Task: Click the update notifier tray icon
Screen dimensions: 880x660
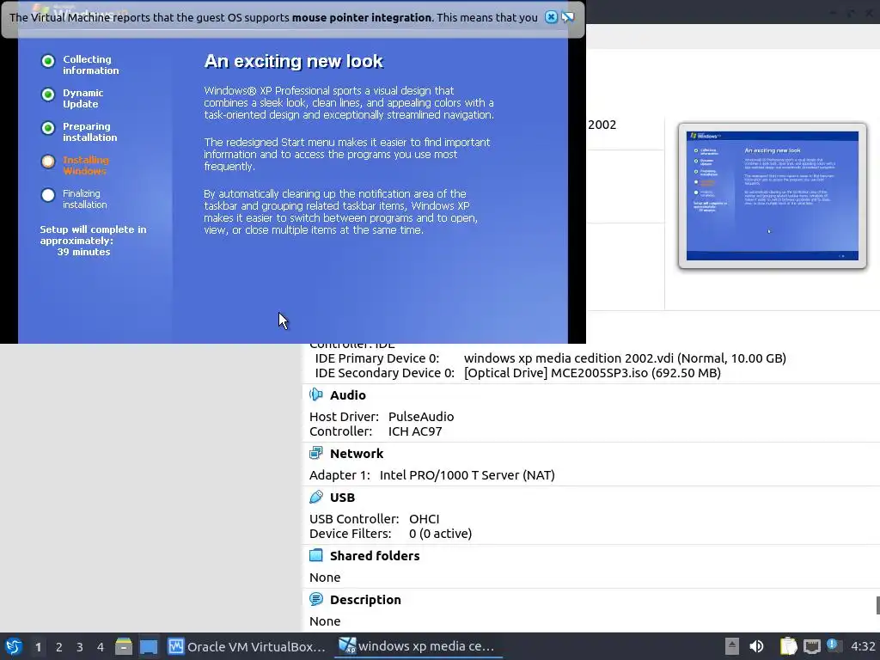Action: click(x=833, y=645)
